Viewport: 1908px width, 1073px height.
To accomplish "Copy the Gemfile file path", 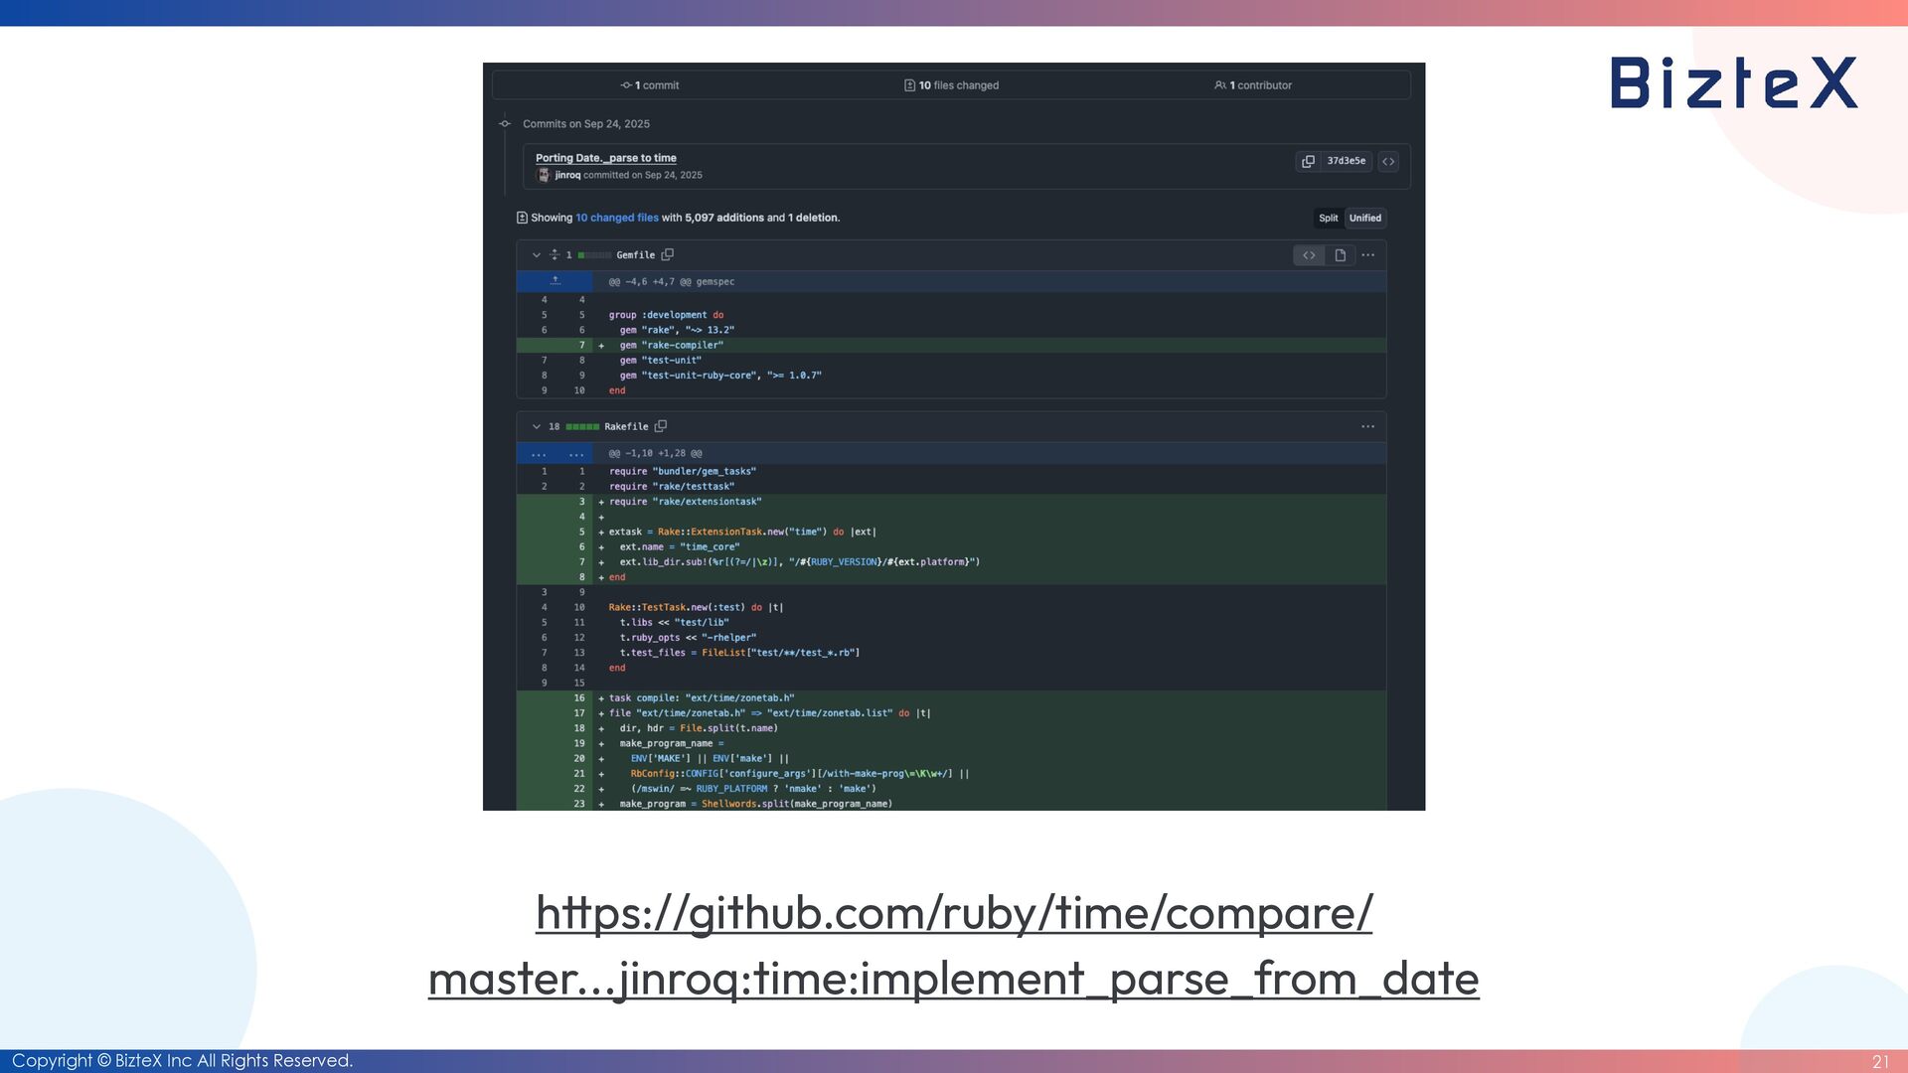I will click(668, 255).
